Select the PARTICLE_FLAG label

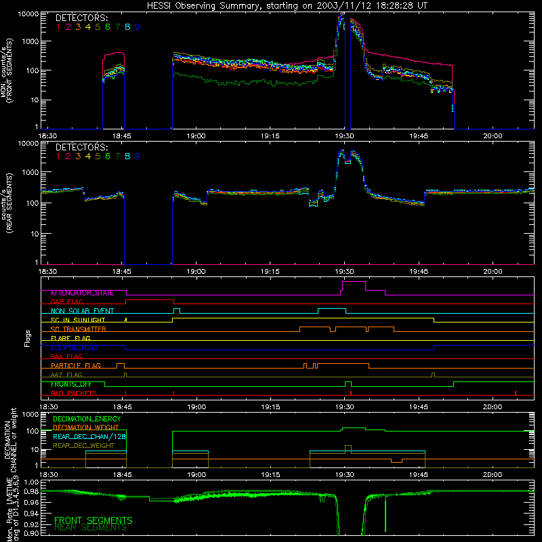click(x=76, y=366)
